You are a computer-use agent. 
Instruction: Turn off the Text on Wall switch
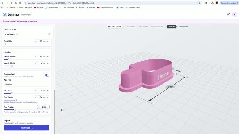(x=47, y=75)
